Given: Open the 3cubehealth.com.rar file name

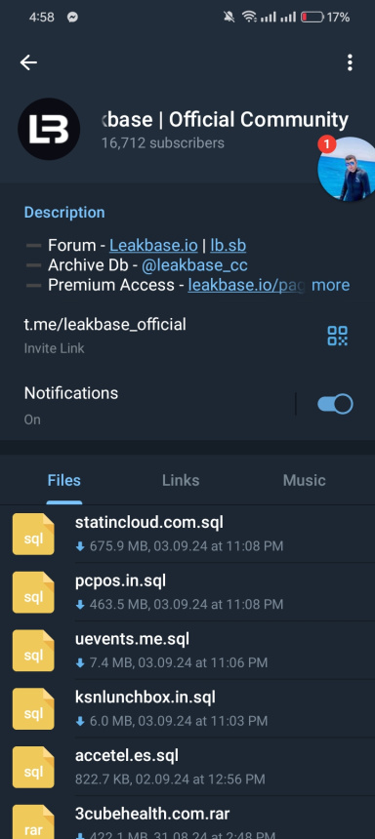Looking at the screenshot, I should 152,814.
